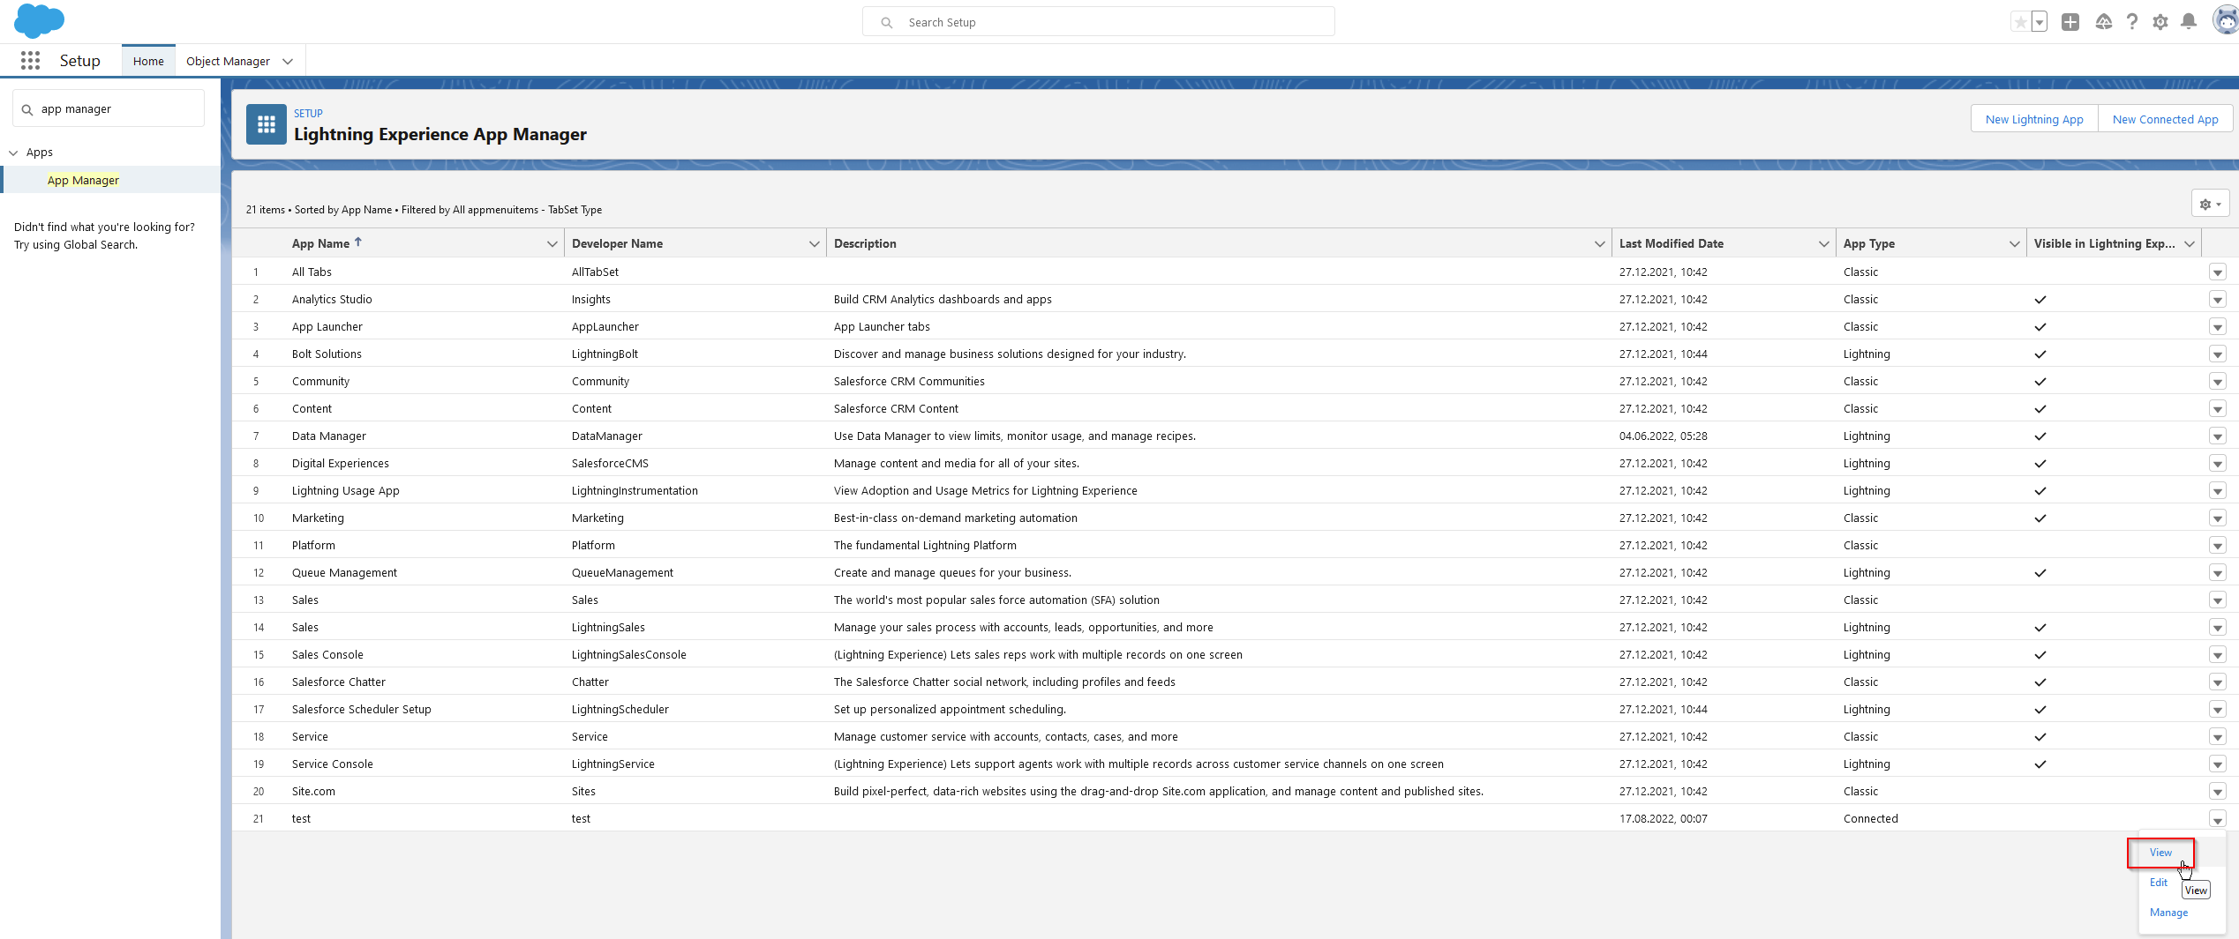Open the Trailhead help icon
The height and width of the screenshot is (939, 2239).
tap(2104, 21)
